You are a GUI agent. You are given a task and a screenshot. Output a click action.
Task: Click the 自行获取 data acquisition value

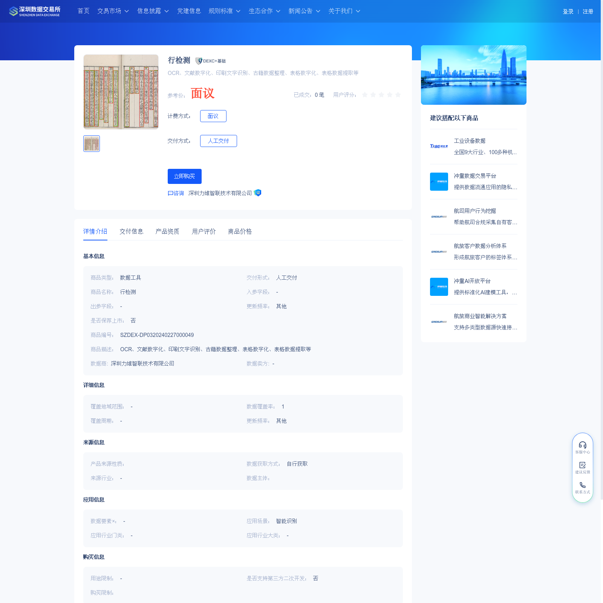point(297,464)
